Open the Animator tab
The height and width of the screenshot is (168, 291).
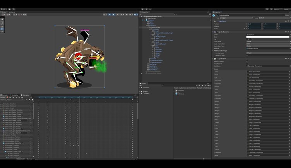coord(14,95)
